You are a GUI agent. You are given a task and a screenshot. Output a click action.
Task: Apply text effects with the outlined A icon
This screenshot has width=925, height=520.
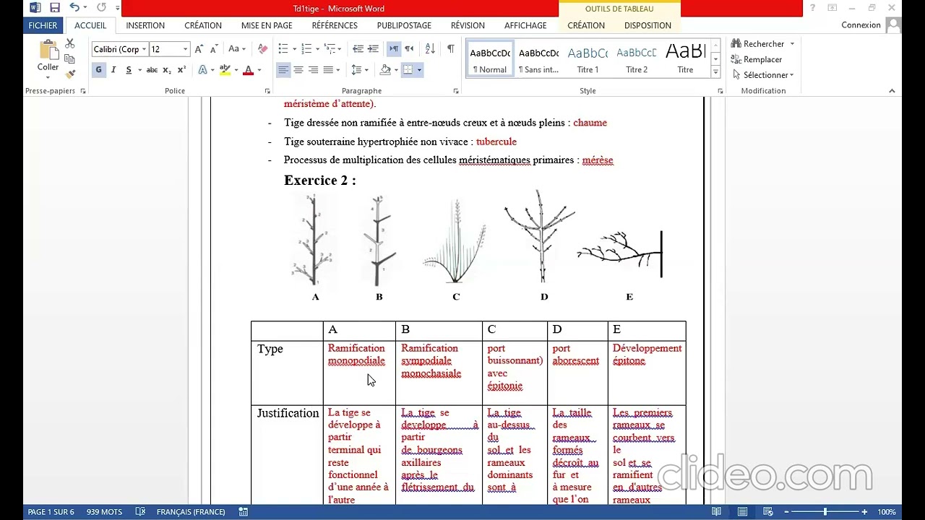[x=202, y=70]
